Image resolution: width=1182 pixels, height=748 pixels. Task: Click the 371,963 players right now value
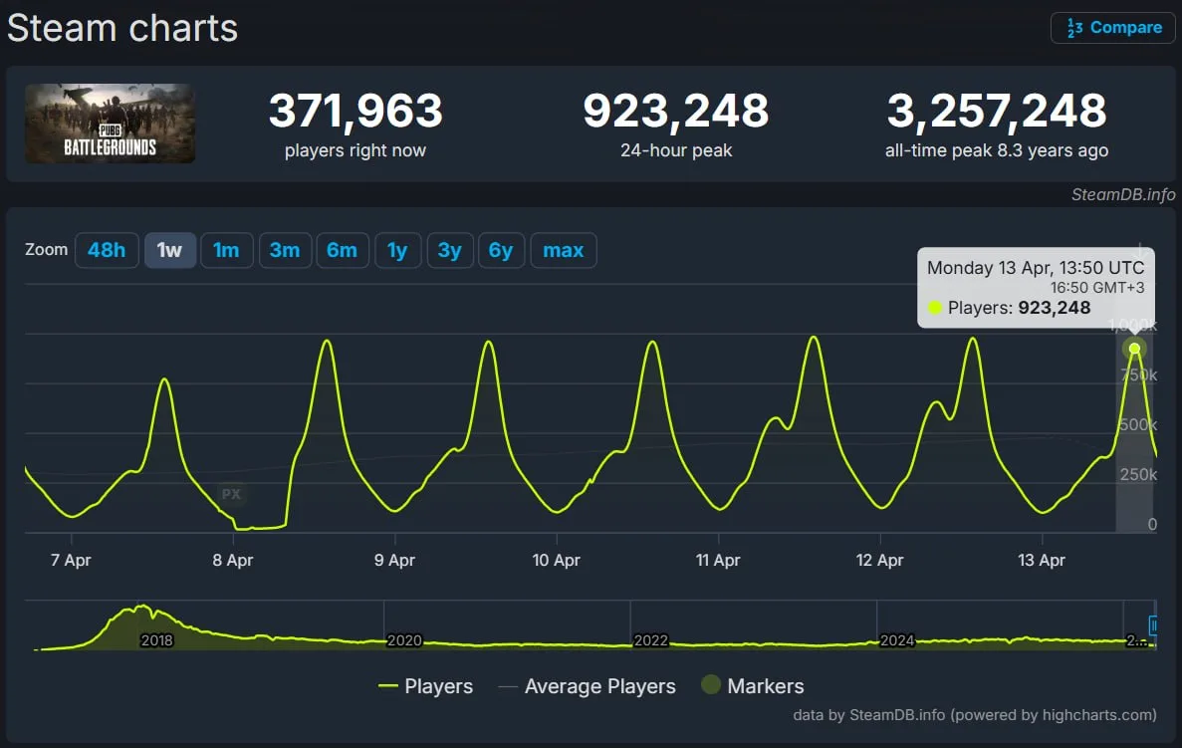(355, 111)
